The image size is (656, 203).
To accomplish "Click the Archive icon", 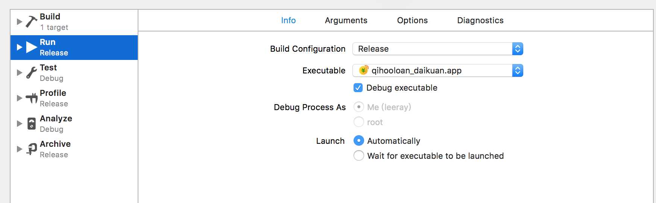I will (x=32, y=149).
